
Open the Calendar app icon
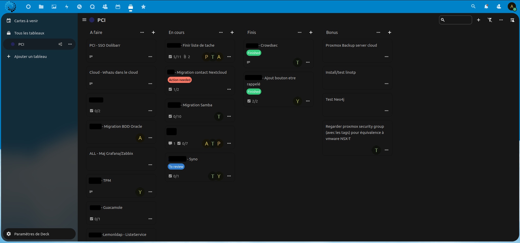(118, 7)
